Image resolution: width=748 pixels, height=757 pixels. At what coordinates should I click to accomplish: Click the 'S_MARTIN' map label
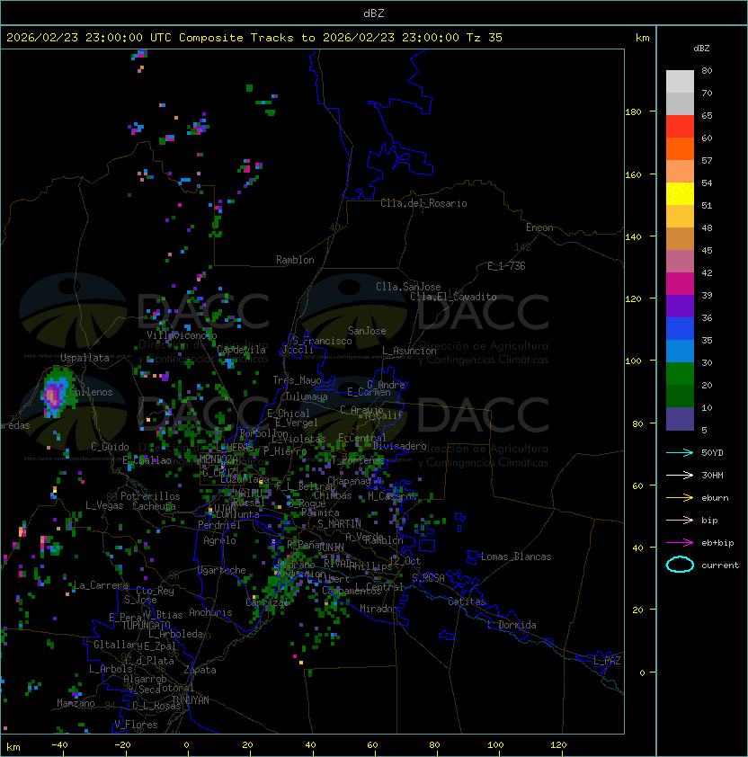point(340,524)
